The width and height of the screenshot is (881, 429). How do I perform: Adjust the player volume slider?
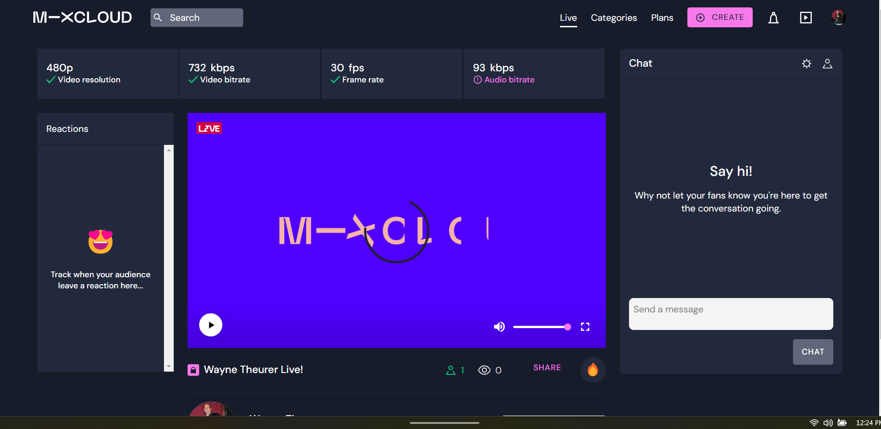click(x=542, y=327)
